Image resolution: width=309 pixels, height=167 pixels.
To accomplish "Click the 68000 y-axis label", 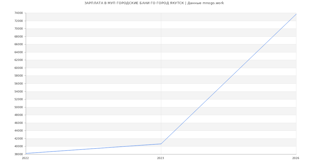I will pyautogui.click(x=19, y=36).
